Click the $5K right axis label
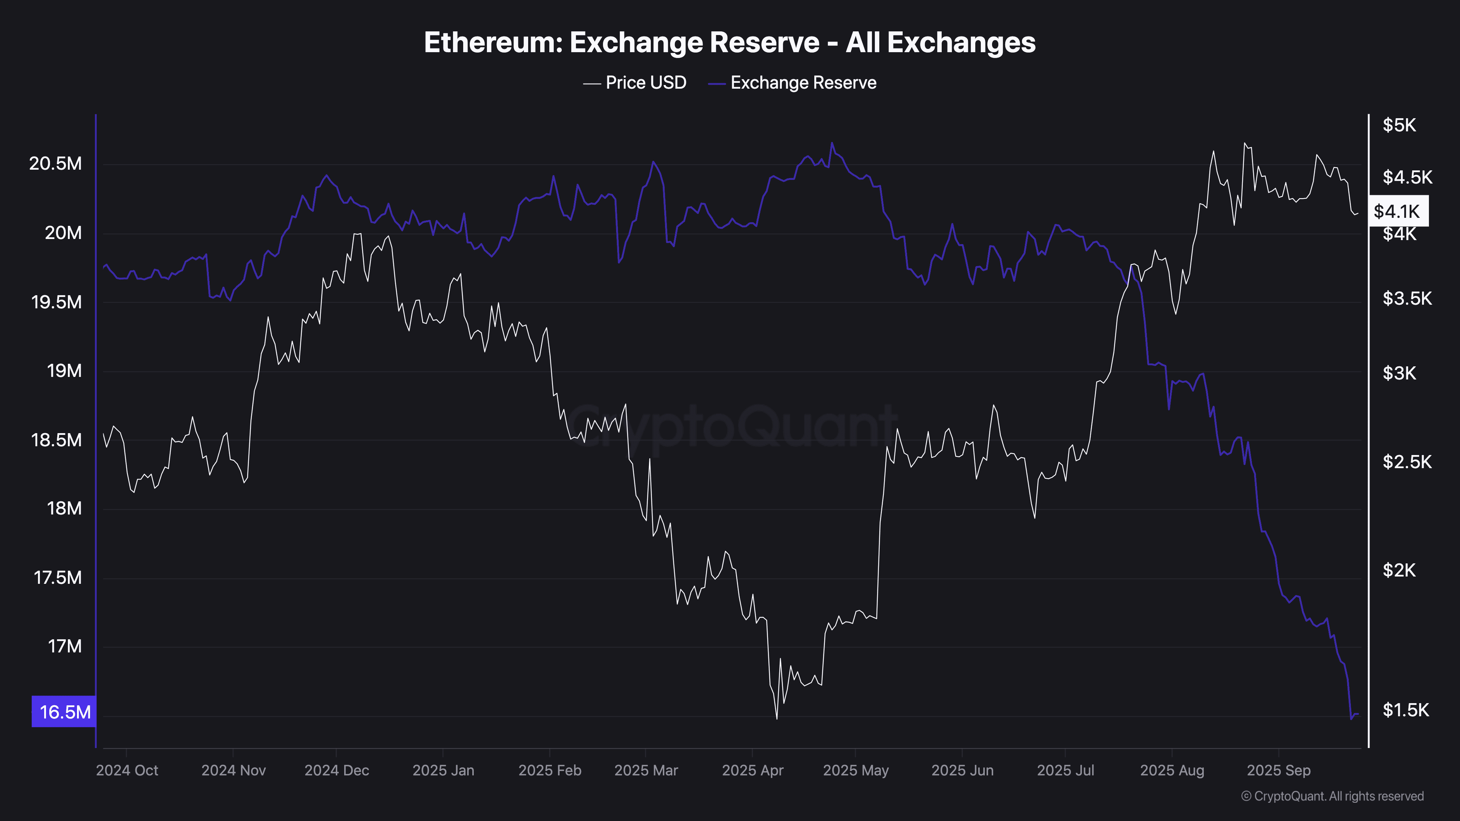The width and height of the screenshot is (1460, 821). click(1399, 125)
